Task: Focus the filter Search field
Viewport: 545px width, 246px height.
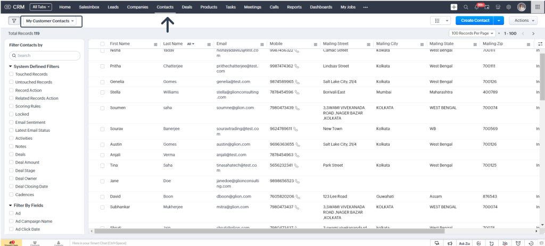Action: click(45, 55)
